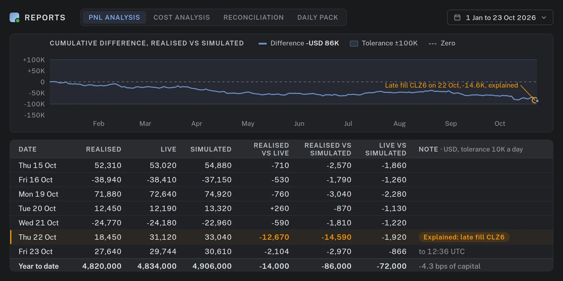The height and width of the screenshot is (281, 563).
Task: Click the -866 live vs simulated cell
Action: [x=397, y=251]
